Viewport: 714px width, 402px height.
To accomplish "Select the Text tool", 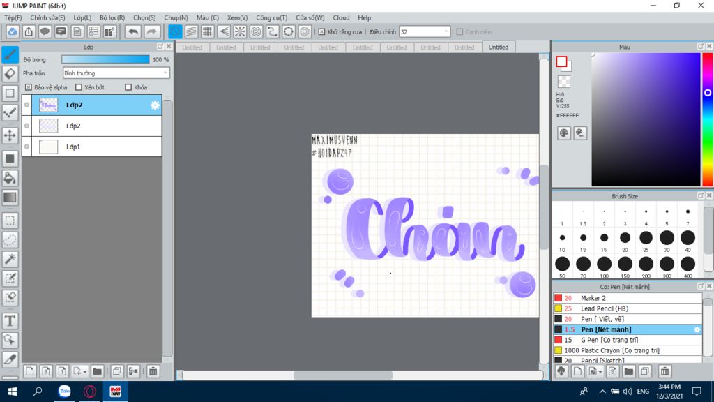I will [x=10, y=321].
